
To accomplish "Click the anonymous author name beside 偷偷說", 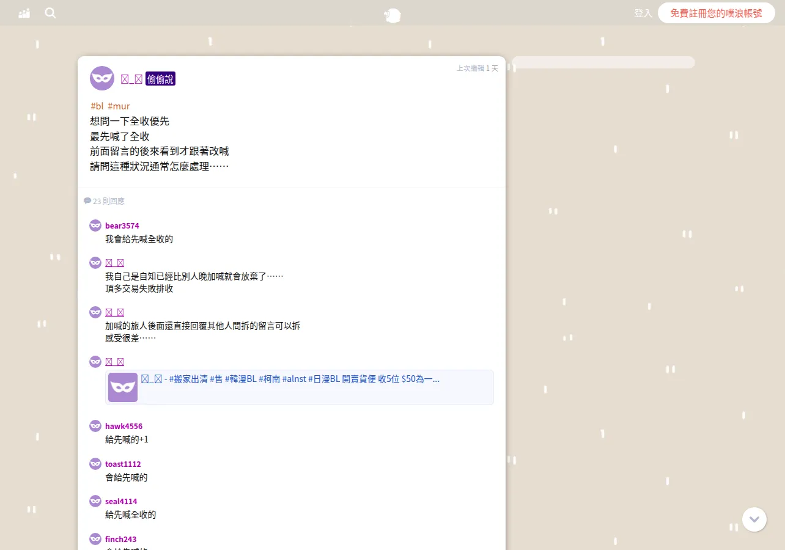I will [131, 79].
